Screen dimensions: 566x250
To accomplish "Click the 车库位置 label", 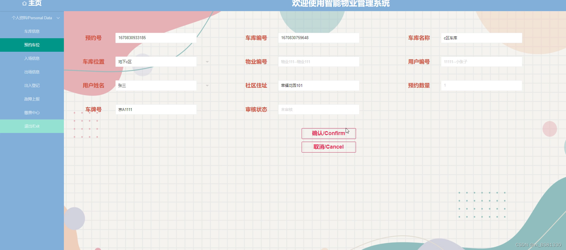I will tap(93, 62).
